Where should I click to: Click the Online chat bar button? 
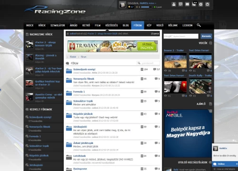[x=225, y=164]
